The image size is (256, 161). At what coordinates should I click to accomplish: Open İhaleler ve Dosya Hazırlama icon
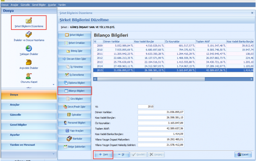tap(29, 35)
